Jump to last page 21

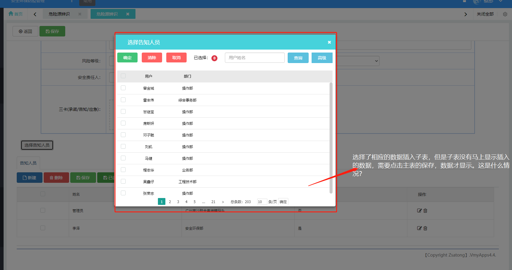[x=213, y=202]
